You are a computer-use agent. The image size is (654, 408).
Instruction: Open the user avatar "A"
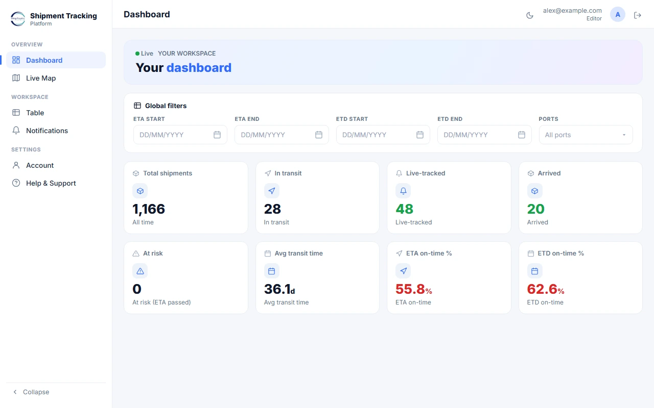tap(618, 14)
